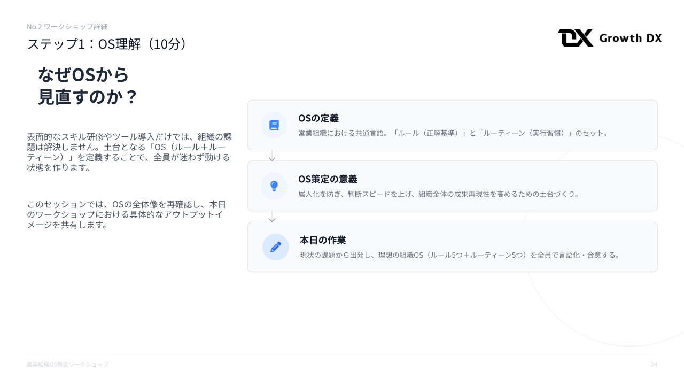Click the page number 24 in the footer
684x385 pixels.
pos(654,364)
